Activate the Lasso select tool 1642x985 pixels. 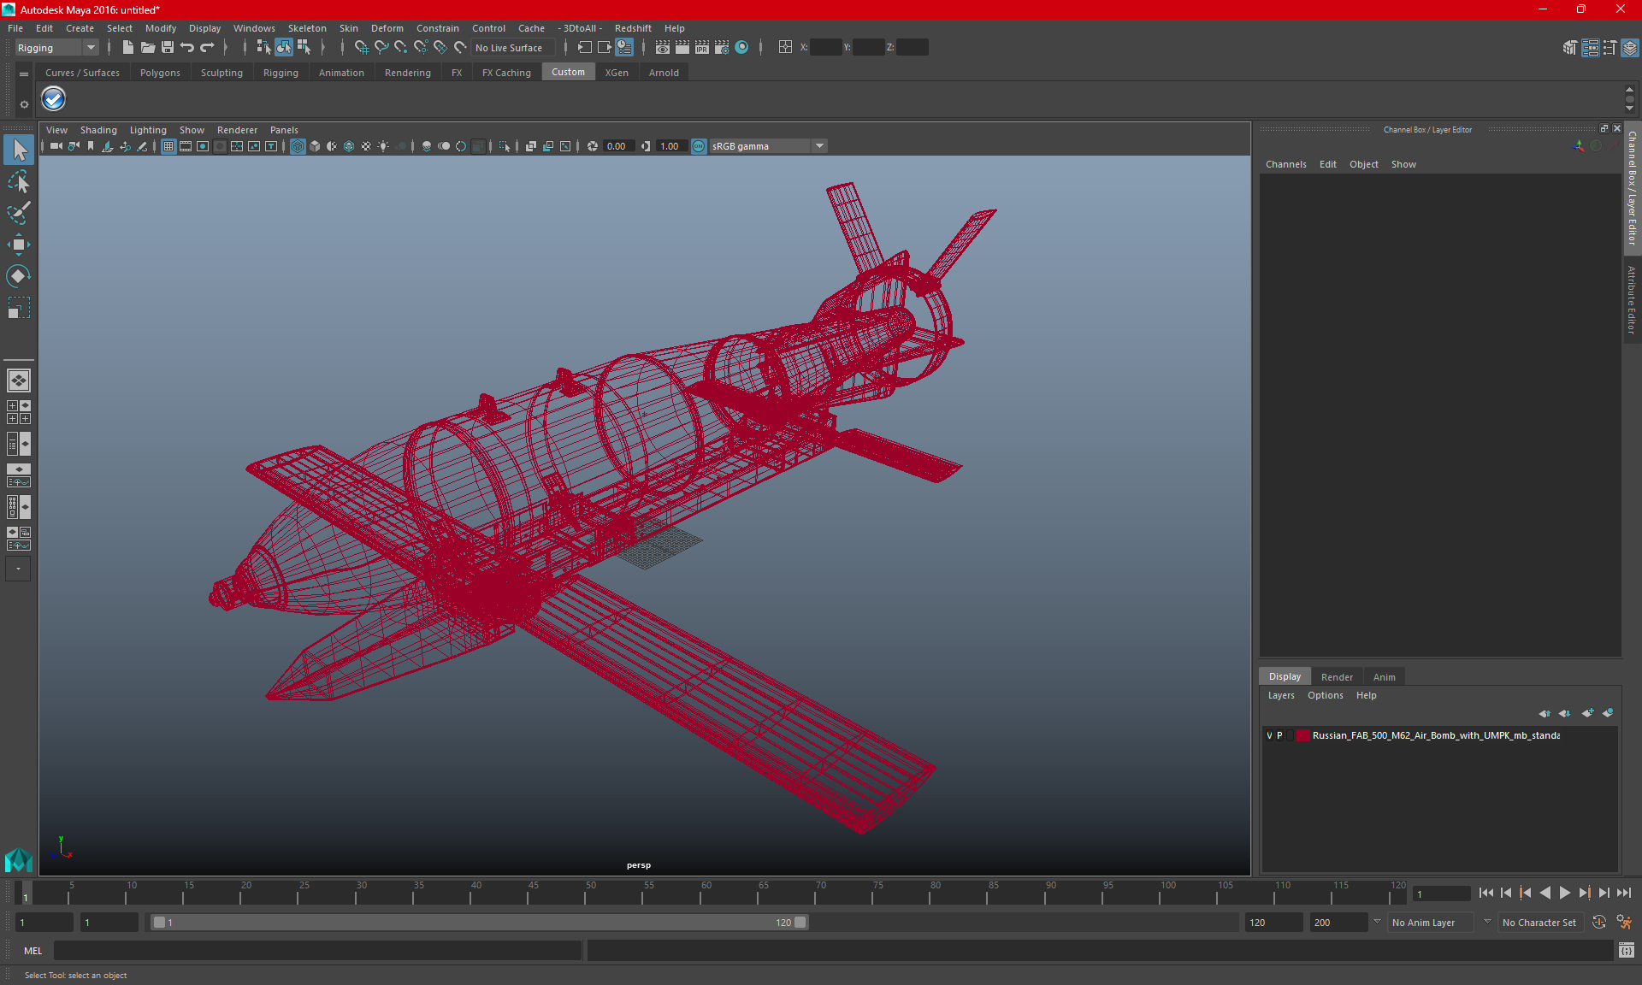pos(18,182)
